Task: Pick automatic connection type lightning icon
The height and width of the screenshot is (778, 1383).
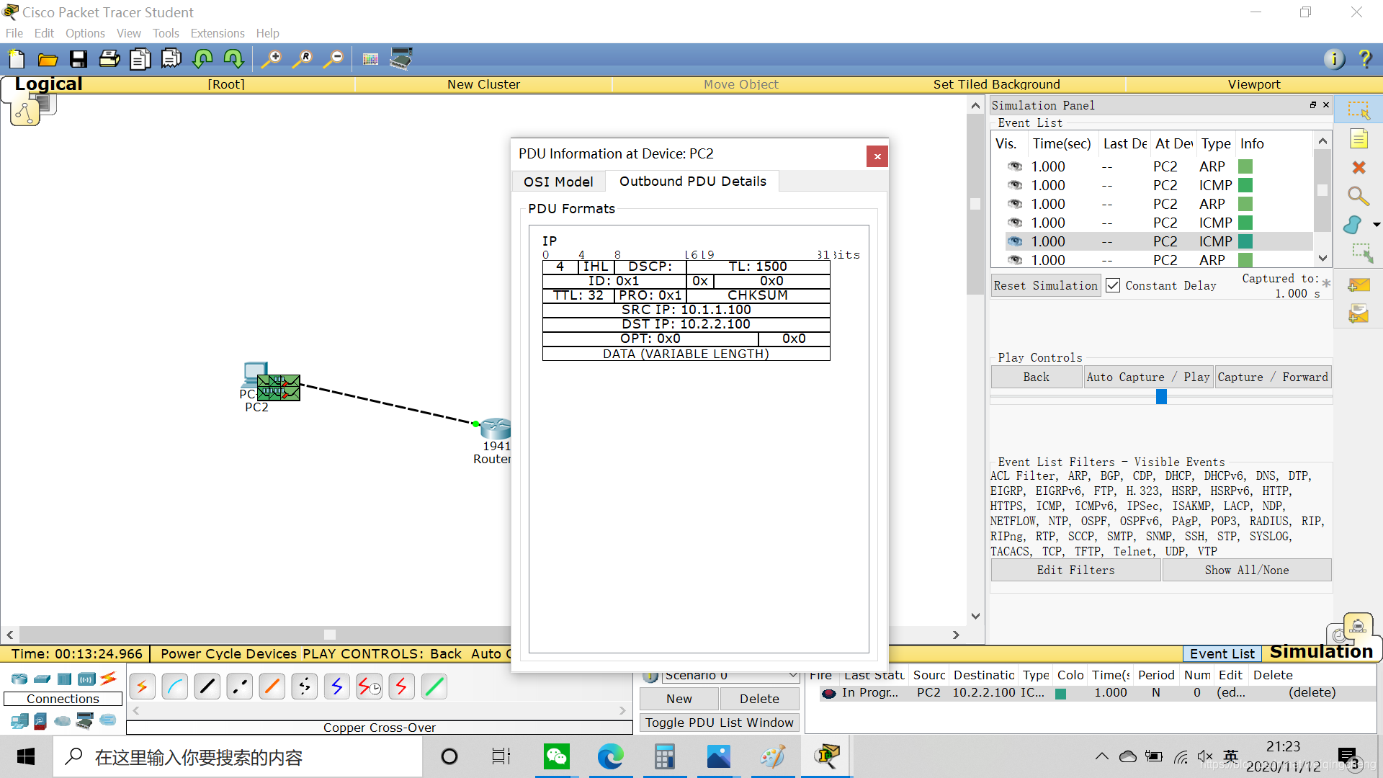Action: tap(143, 687)
